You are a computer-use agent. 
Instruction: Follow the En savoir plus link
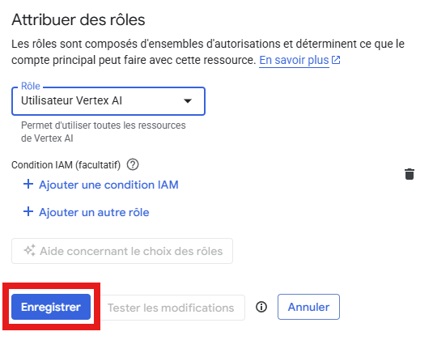[x=294, y=60]
